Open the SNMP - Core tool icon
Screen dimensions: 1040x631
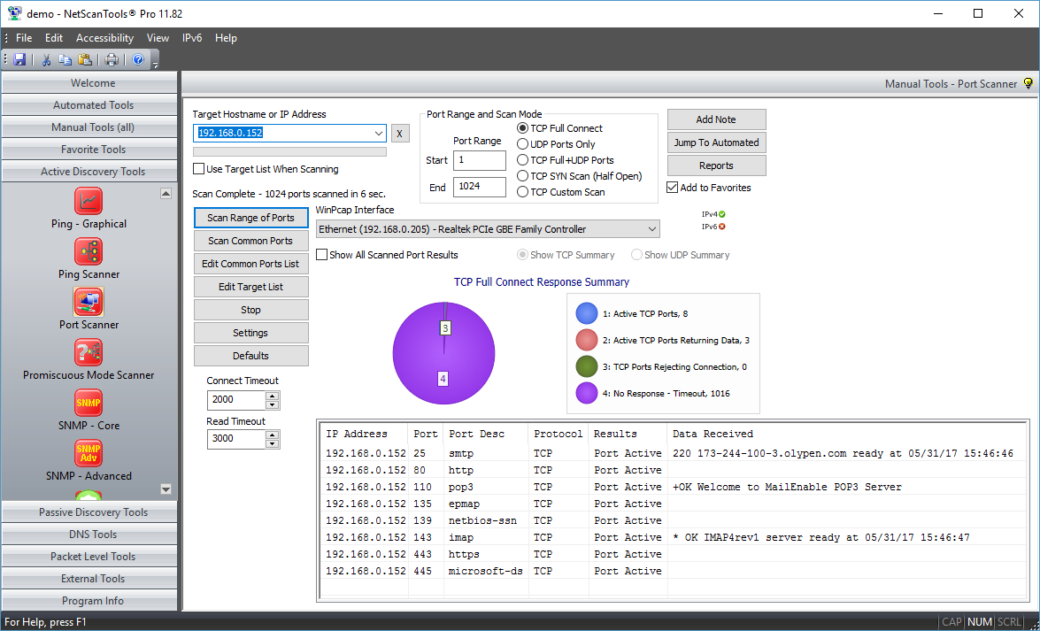coord(89,403)
